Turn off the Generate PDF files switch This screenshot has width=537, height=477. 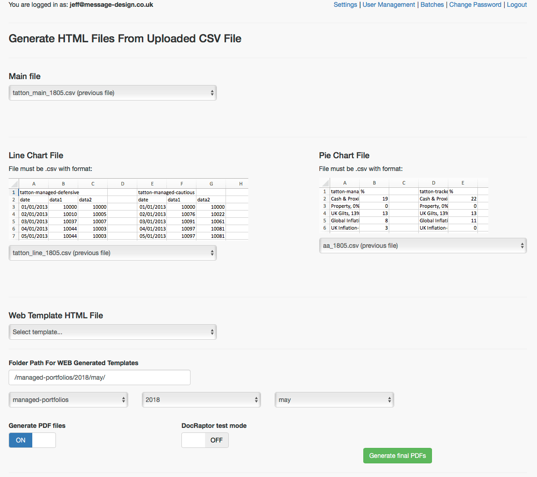pyautogui.click(x=32, y=440)
